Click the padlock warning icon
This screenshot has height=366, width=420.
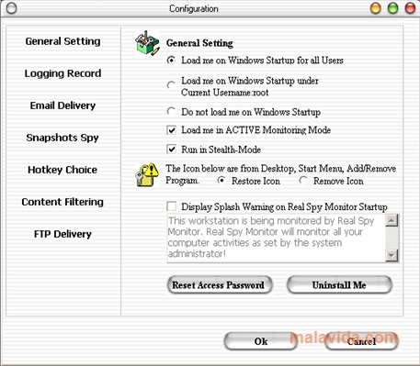tap(147, 175)
